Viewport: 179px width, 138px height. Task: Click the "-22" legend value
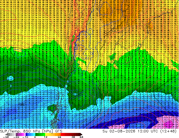point(16,137)
